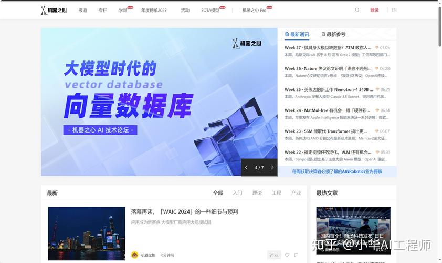Viewport: 442px width, 263px height.
Task: Click the Shanghai skyline article thumbnail
Action: [87, 234]
